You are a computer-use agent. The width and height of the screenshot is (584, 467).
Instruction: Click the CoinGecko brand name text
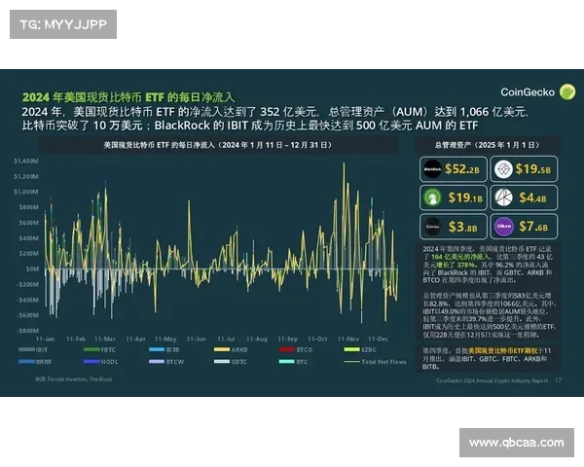pos(528,92)
